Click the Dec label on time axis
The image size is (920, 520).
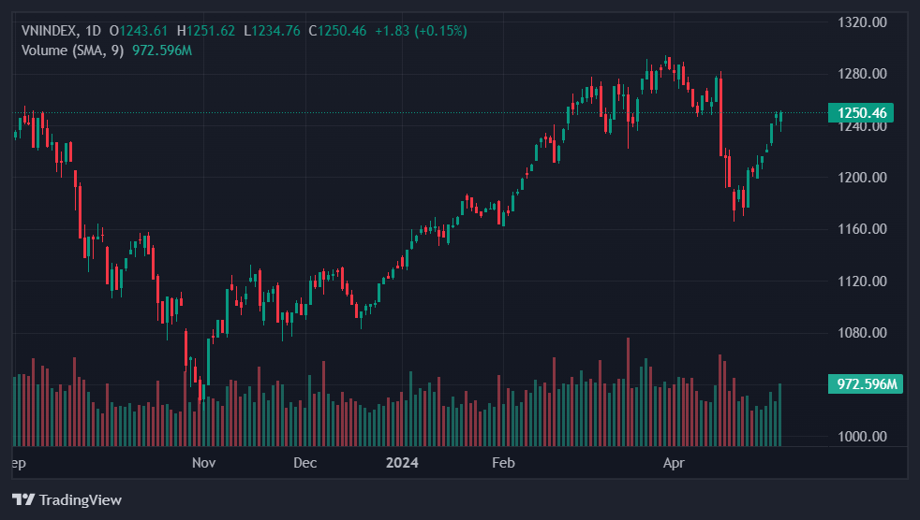pyautogui.click(x=305, y=463)
